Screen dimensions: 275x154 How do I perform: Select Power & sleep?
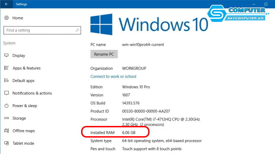tap(25, 106)
